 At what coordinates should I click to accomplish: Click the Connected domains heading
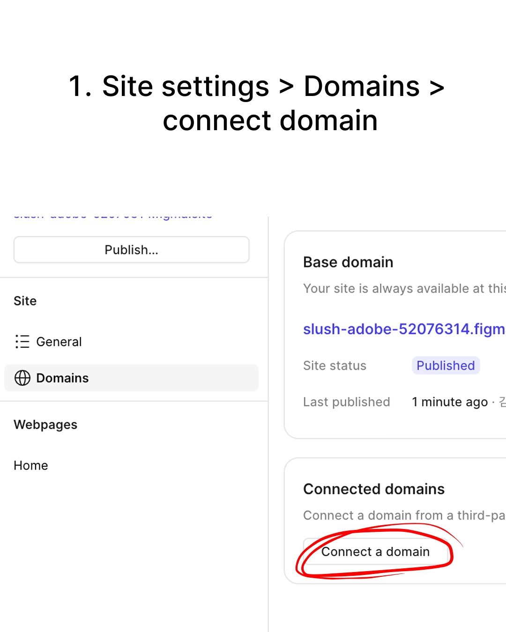click(374, 489)
